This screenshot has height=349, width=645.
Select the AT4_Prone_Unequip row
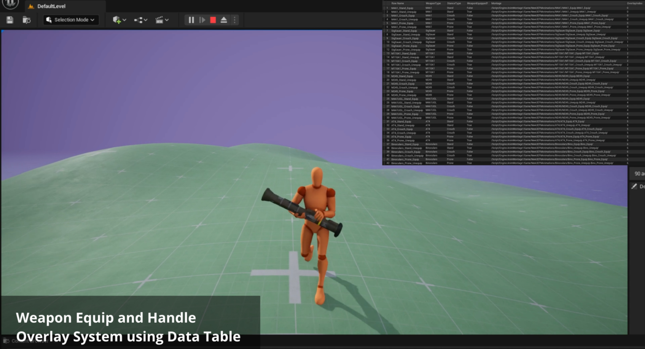click(514, 140)
